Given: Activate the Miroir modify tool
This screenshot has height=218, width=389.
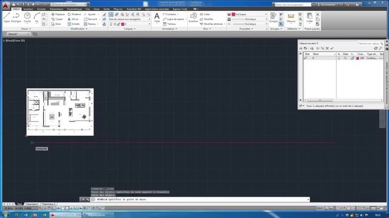Looking at the screenshot, I should 73,19.
